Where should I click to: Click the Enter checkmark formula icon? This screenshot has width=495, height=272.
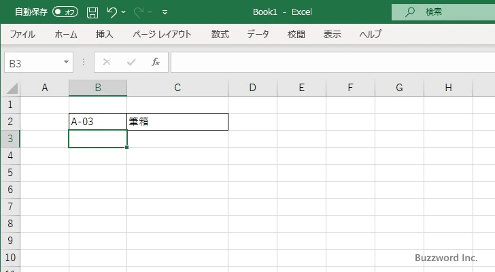tap(131, 62)
